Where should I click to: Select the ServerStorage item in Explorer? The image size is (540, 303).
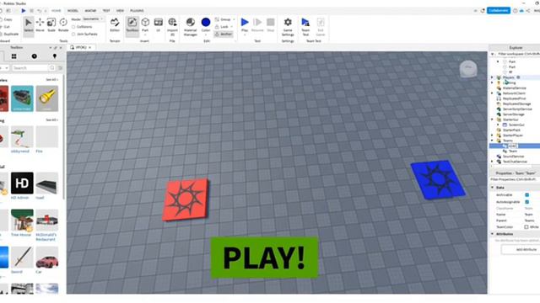pos(513,114)
